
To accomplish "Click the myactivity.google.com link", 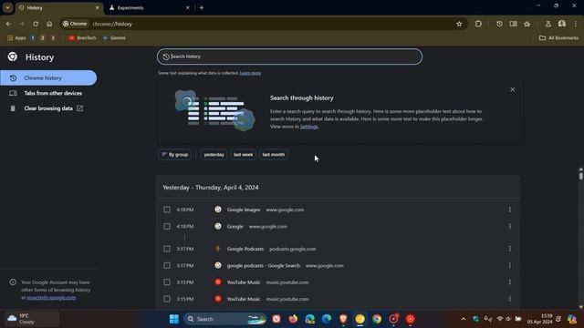I will 51,298.
